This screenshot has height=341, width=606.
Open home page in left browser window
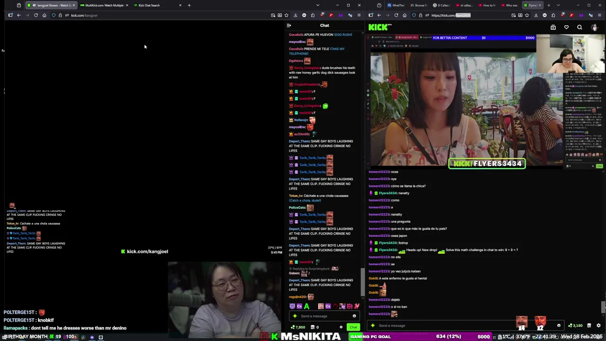click(x=45, y=15)
